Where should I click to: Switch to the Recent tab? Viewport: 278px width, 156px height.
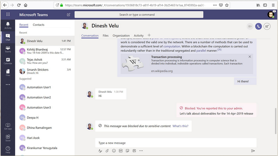click(24, 25)
